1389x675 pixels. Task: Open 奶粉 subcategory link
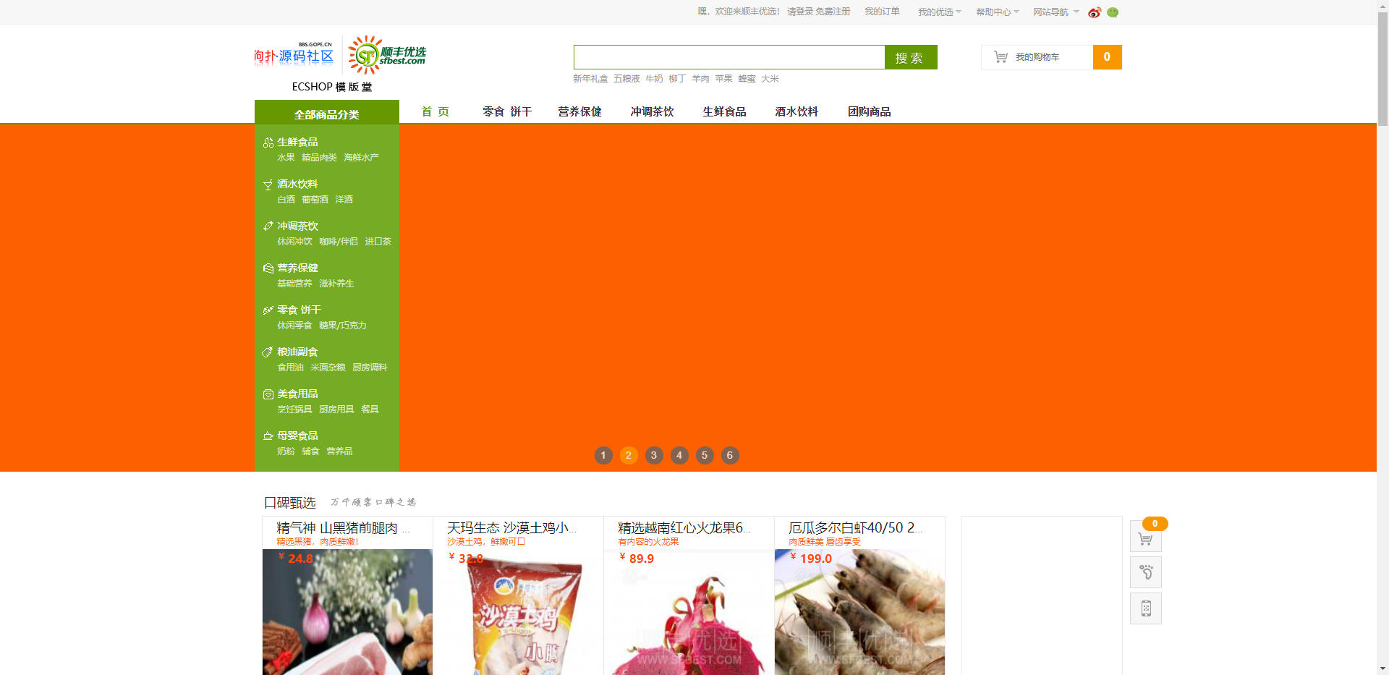286,451
